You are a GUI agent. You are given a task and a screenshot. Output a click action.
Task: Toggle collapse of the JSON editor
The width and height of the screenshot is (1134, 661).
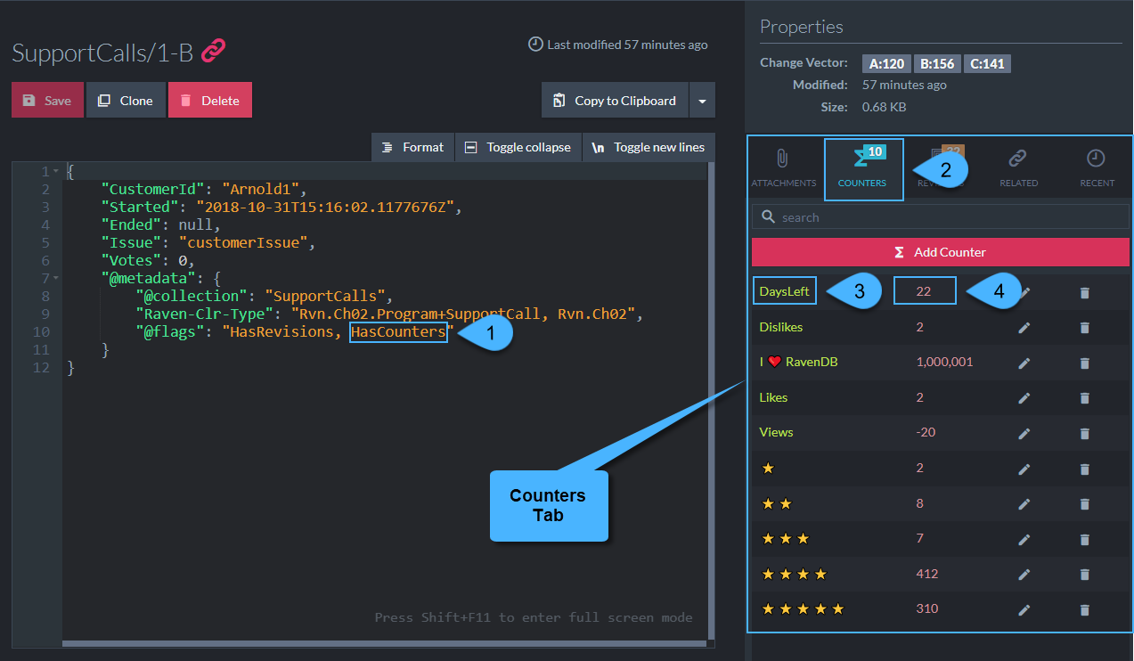click(518, 147)
